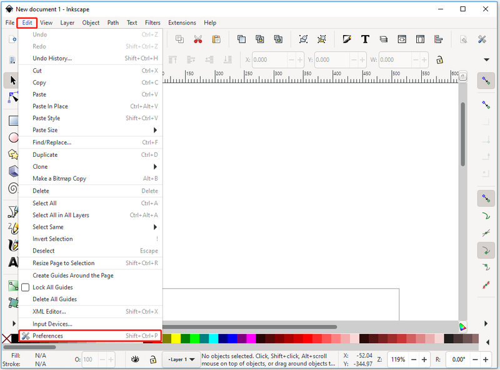Choose Undo History from the menu
The width and height of the screenshot is (500, 370).
coord(90,58)
